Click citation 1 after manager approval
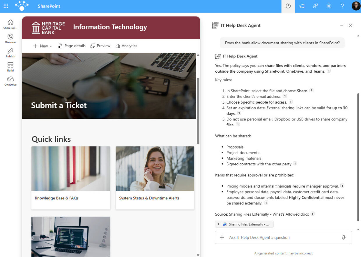Screen dimensions: 361x257 tap(342, 186)
